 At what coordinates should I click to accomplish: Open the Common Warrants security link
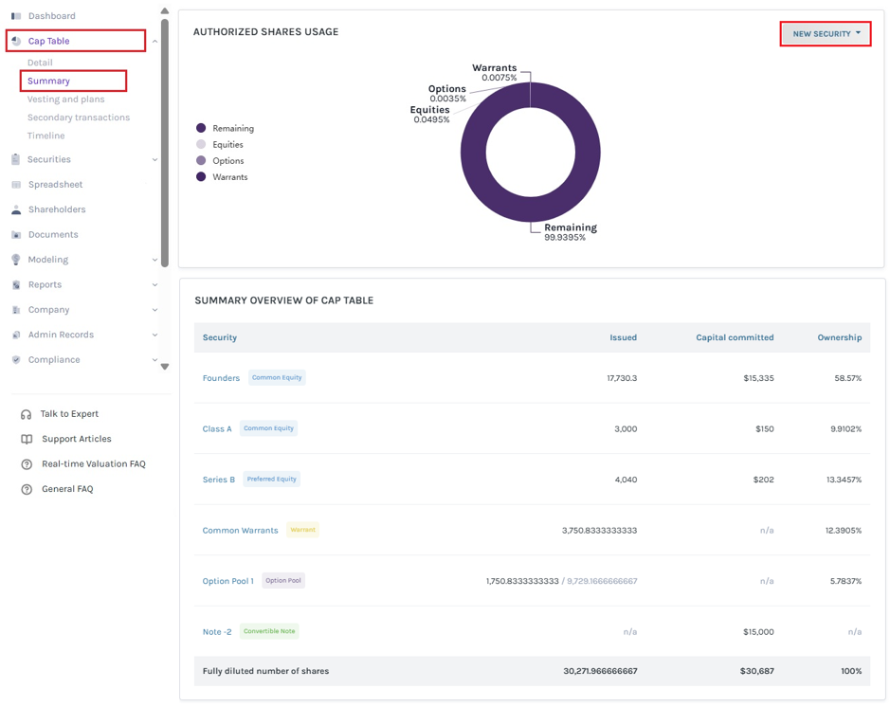click(241, 531)
